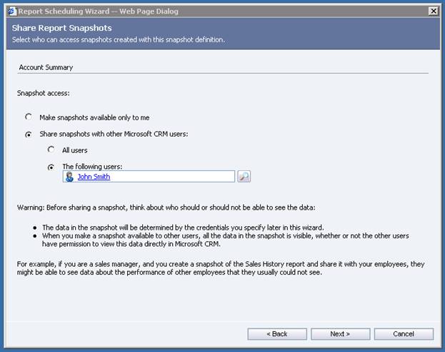445x352 pixels.
Task: Go back with the '< Back' button
Action: [277, 334]
